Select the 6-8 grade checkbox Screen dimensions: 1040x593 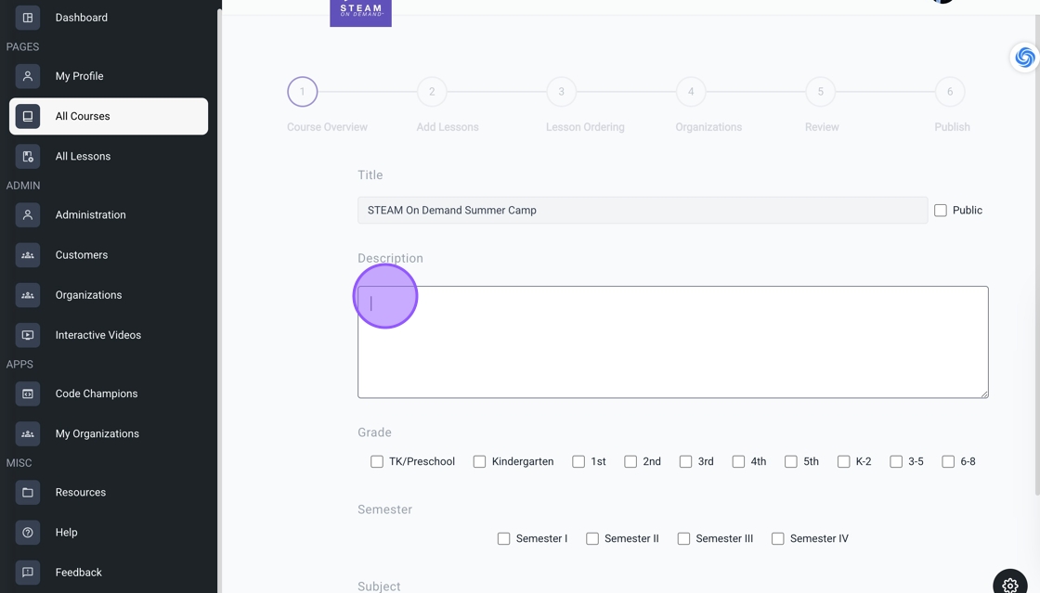coord(948,461)
